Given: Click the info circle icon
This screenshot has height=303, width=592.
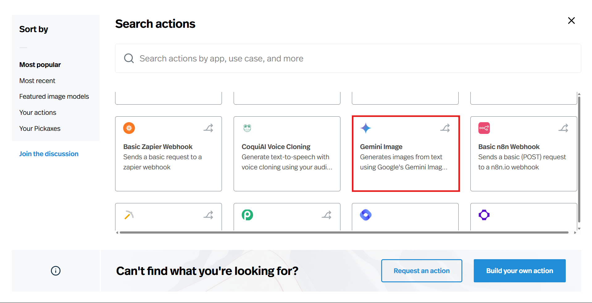Looking at the screenshot, I should point(56,271).
